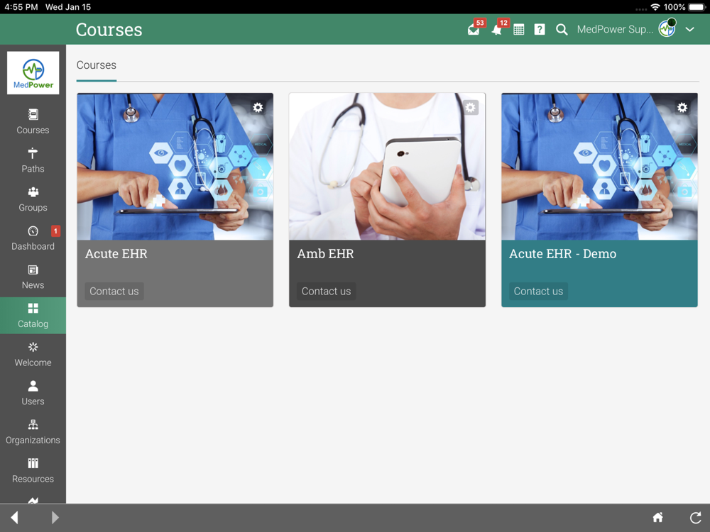Tap the battery indicator in status bar
710x532 pixels.
tap(697, 7)
